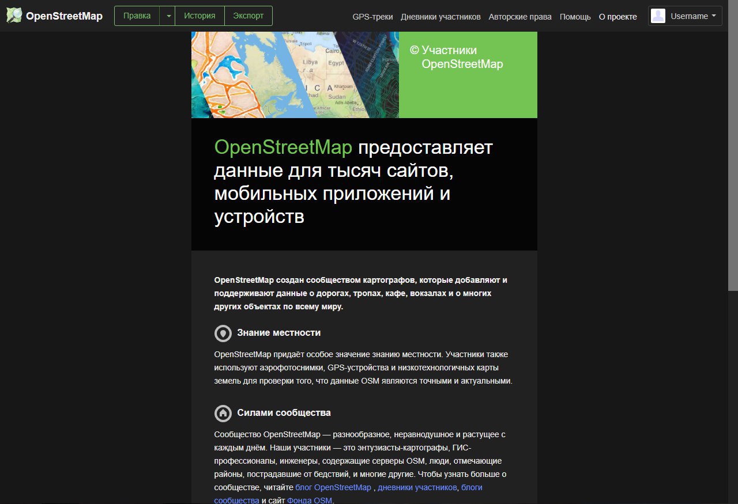Click the © Участники OpenStreetMap text
This screenshot has width=738, height=504.
pyautogui.click(x=457, y=57)
